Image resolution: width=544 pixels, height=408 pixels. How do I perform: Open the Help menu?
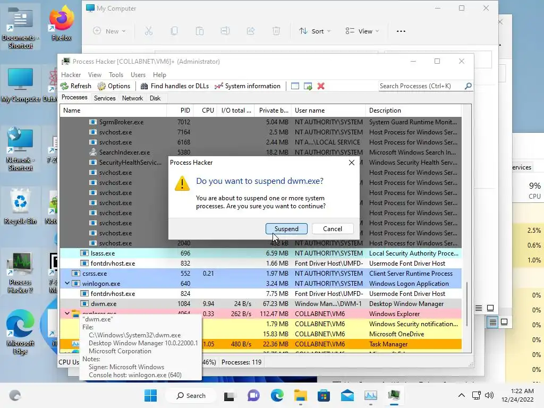coord(159,75)
